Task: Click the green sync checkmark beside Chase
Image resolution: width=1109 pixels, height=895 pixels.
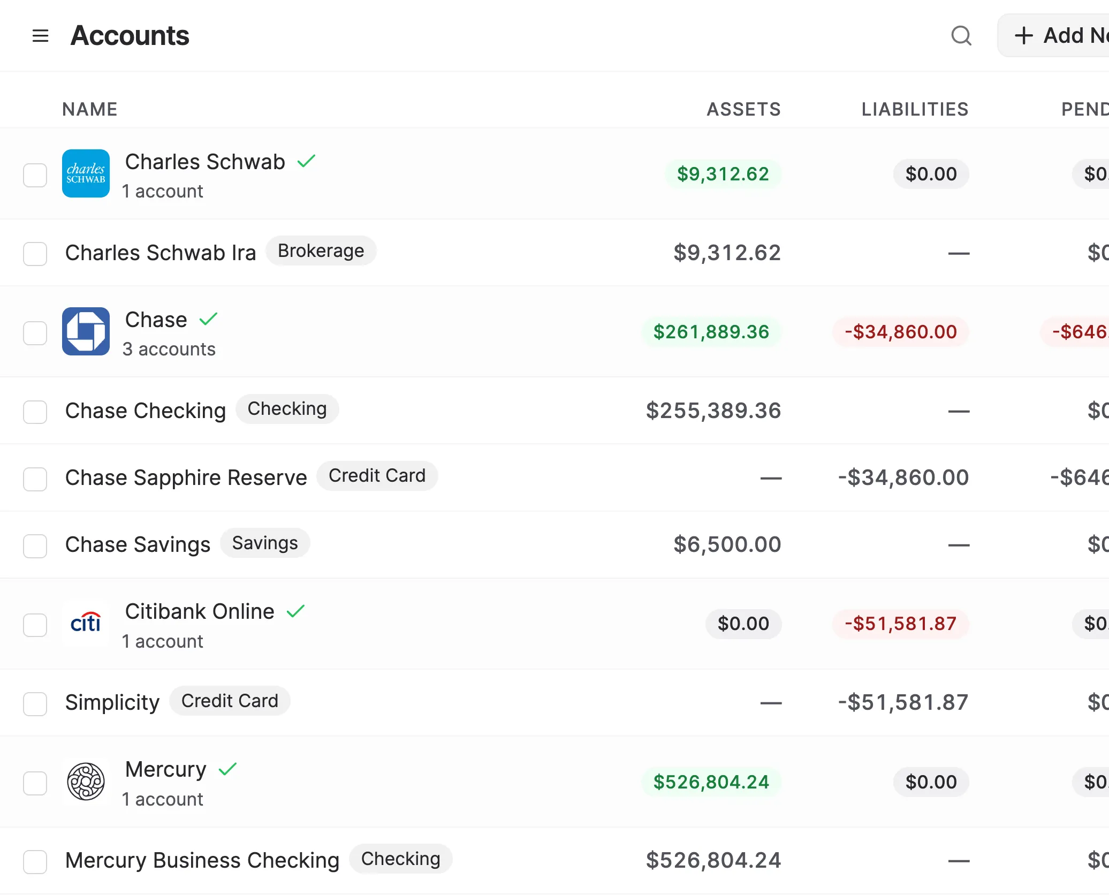Action: click(208, 318)
